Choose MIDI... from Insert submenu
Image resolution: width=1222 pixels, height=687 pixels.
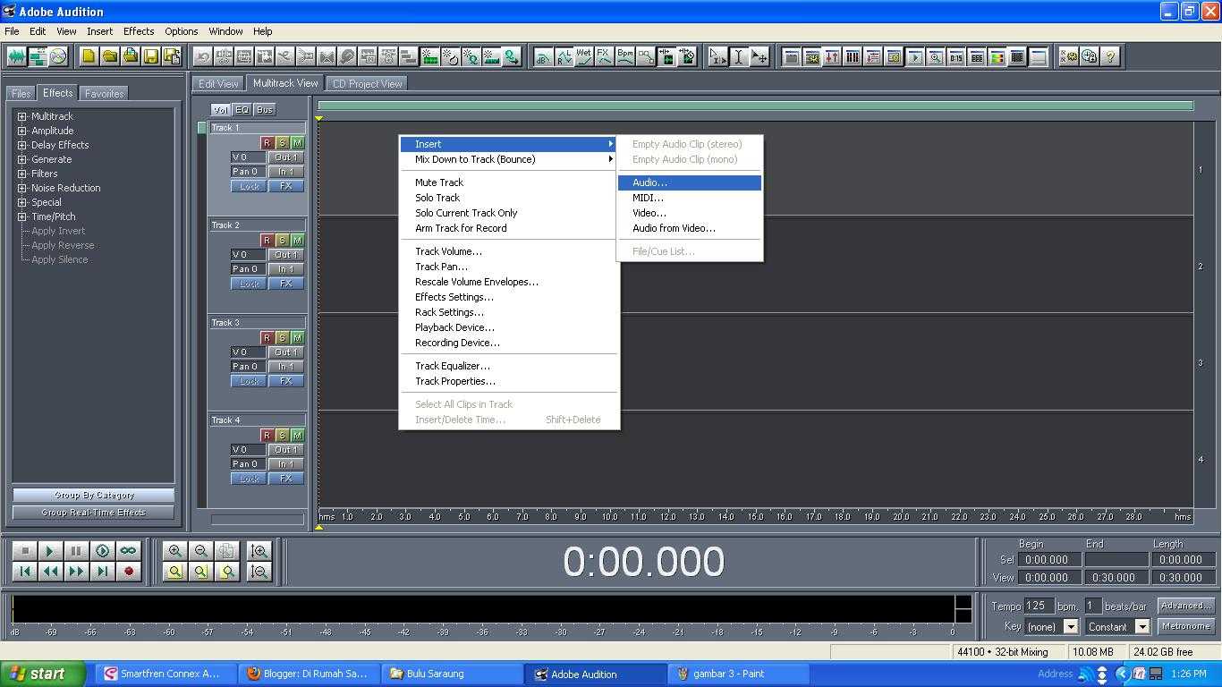[690, 198]
